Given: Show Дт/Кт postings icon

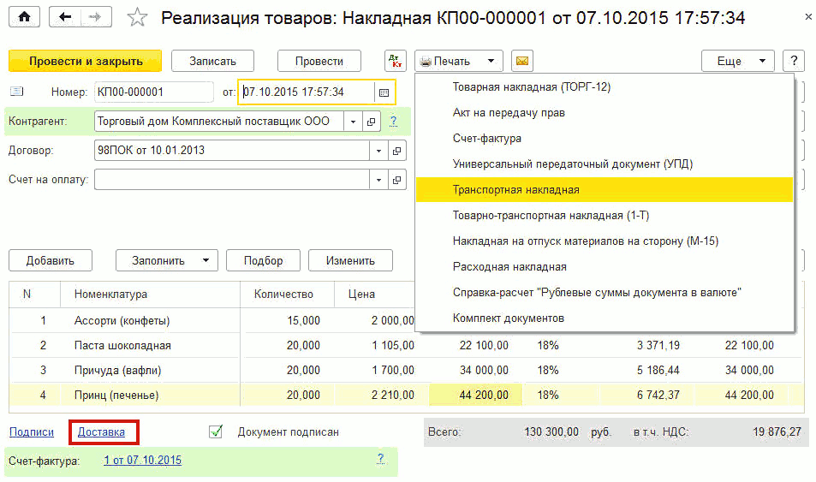Looking at the screenshot, I should point(395,61).
